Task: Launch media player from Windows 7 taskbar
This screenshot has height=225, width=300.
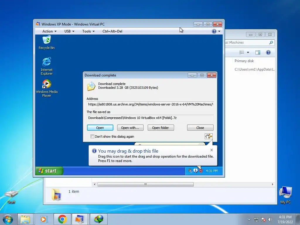Action: tap(44, 219)
